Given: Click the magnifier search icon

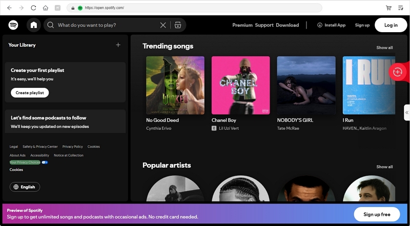Looking at the screenshot, I should pyautogui.click(x=51, y=25).
